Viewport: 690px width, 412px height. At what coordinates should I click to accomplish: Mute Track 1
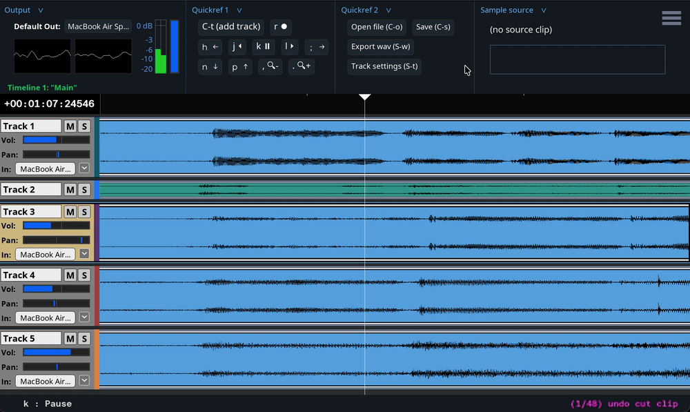pos(70,126)
